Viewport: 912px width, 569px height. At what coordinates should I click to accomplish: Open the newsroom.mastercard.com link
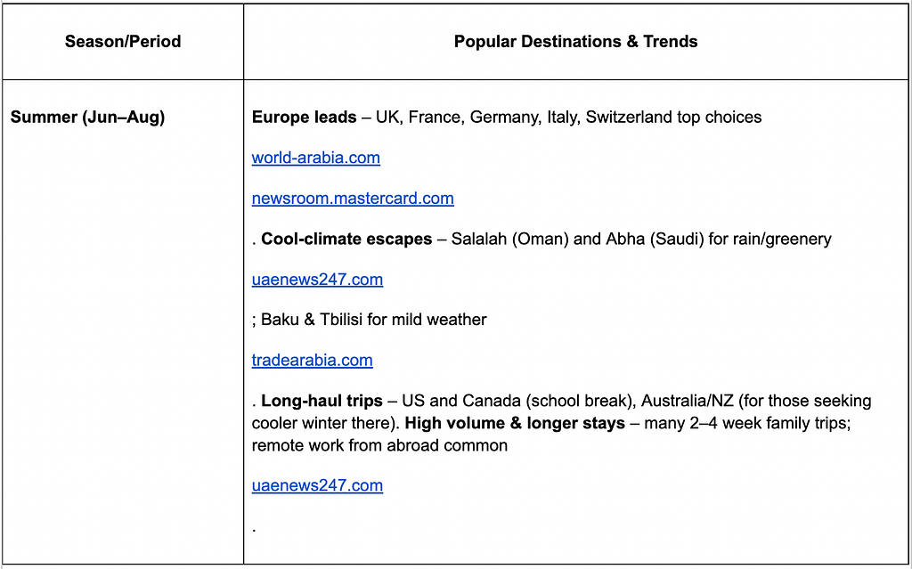coord(353,199)
